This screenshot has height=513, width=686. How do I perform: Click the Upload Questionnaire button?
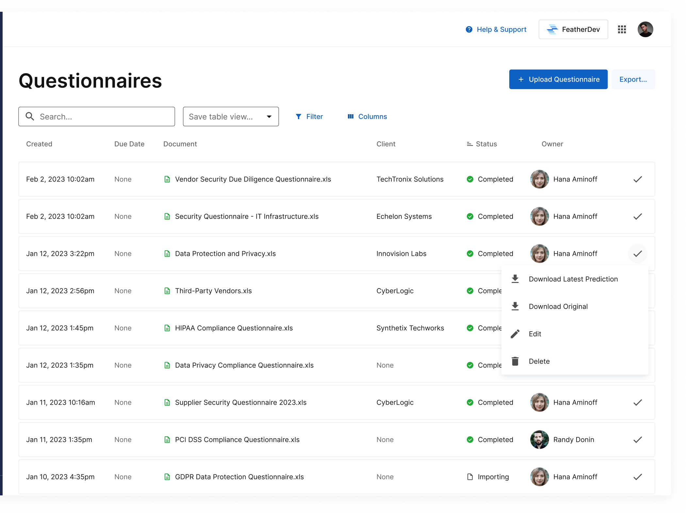pyautogui.click(x=558, y=79)
